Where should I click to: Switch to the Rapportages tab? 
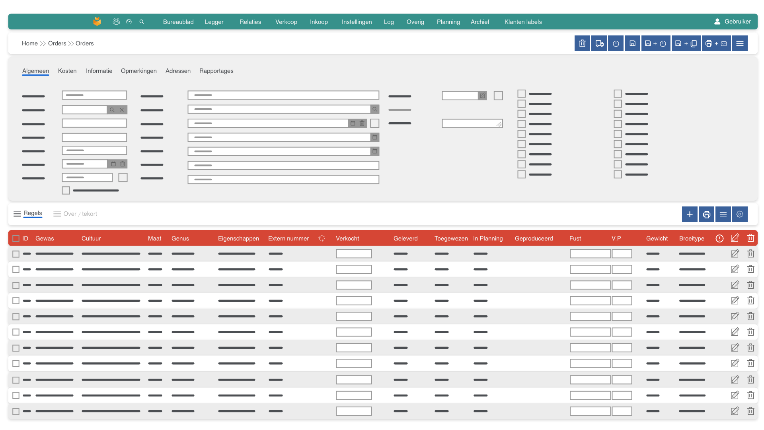click(x=216, y=71)
